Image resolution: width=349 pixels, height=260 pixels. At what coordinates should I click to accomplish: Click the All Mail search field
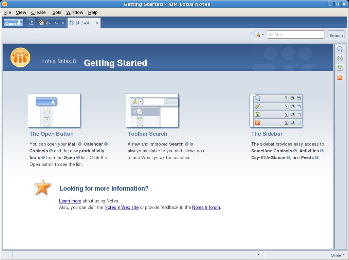296,35
